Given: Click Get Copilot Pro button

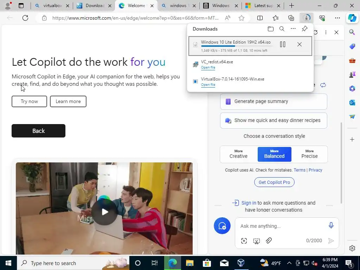Looking at the screenshot, I should 274,182.
